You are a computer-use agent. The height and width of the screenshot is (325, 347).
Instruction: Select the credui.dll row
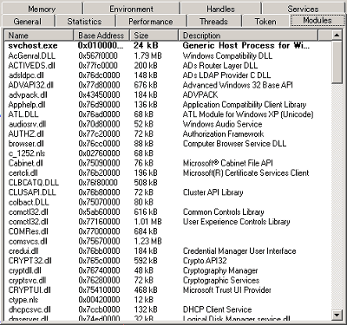pyautogui.click(x=167, y=250)
